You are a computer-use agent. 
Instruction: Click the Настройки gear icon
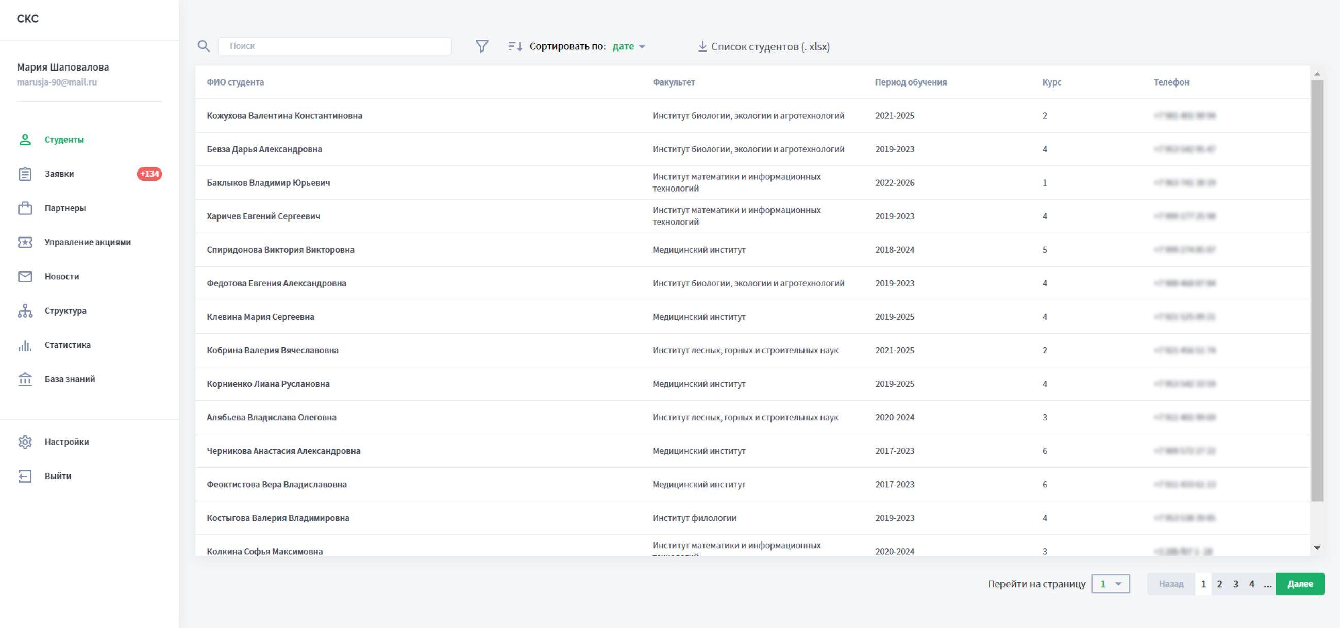click(25, 442)
